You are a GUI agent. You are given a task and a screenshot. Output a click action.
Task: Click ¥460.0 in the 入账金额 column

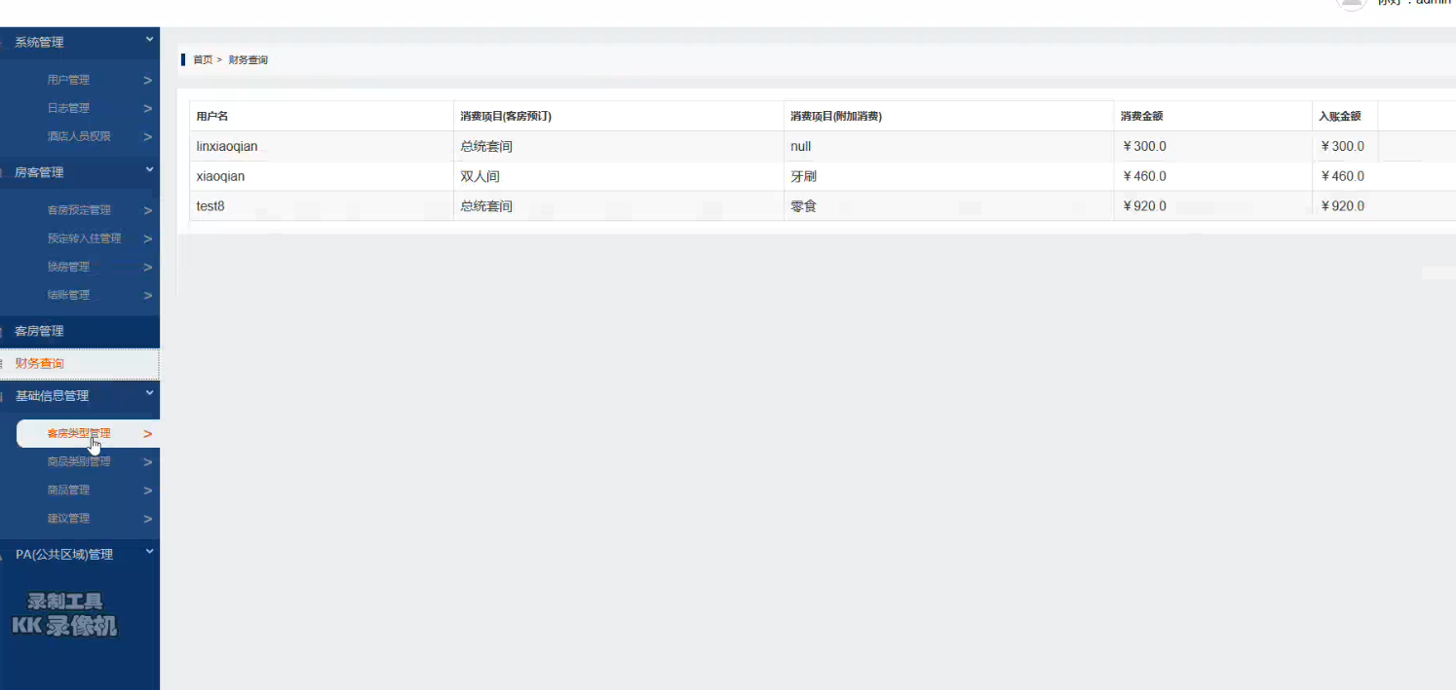[1342, 177]
